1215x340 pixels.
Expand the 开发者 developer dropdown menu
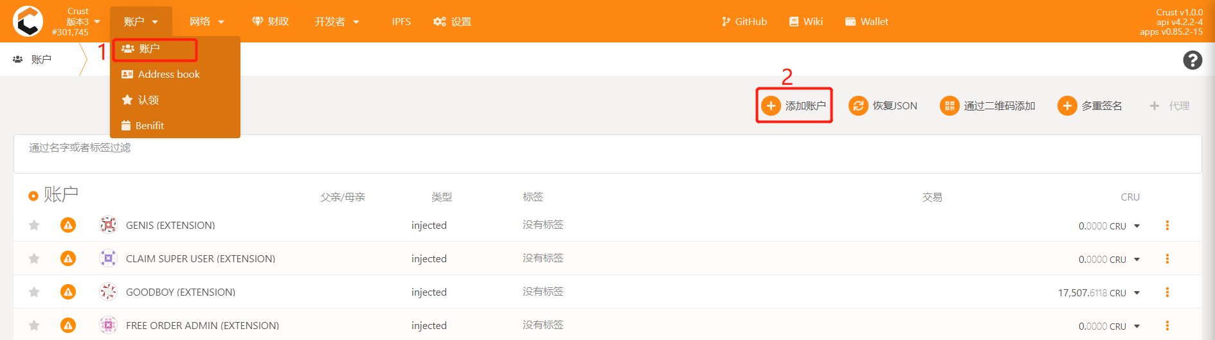click(337, 21)
